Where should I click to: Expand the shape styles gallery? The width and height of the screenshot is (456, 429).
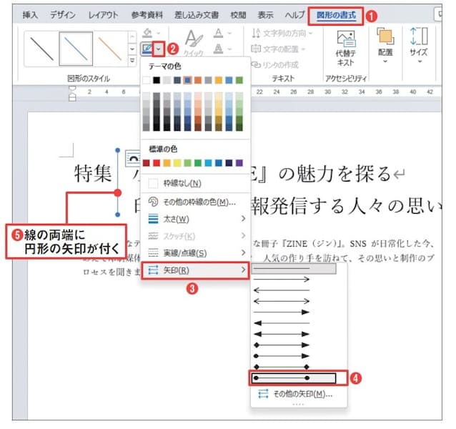point(132,61)
